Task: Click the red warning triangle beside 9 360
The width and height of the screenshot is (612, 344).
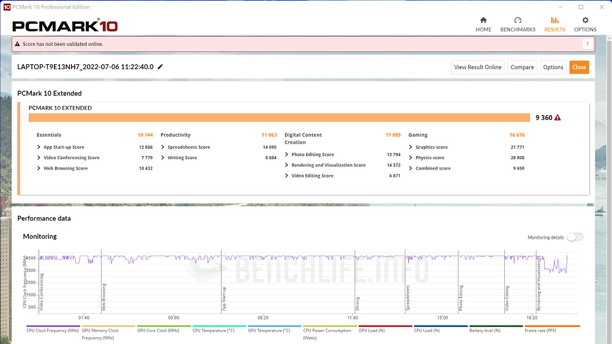Action: 558,118
